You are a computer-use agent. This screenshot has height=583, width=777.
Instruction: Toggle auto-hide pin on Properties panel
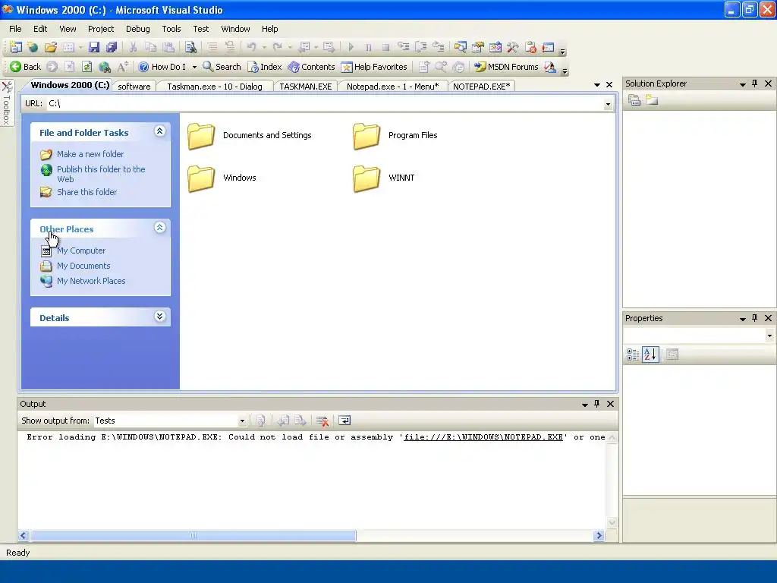coord(755,318)
